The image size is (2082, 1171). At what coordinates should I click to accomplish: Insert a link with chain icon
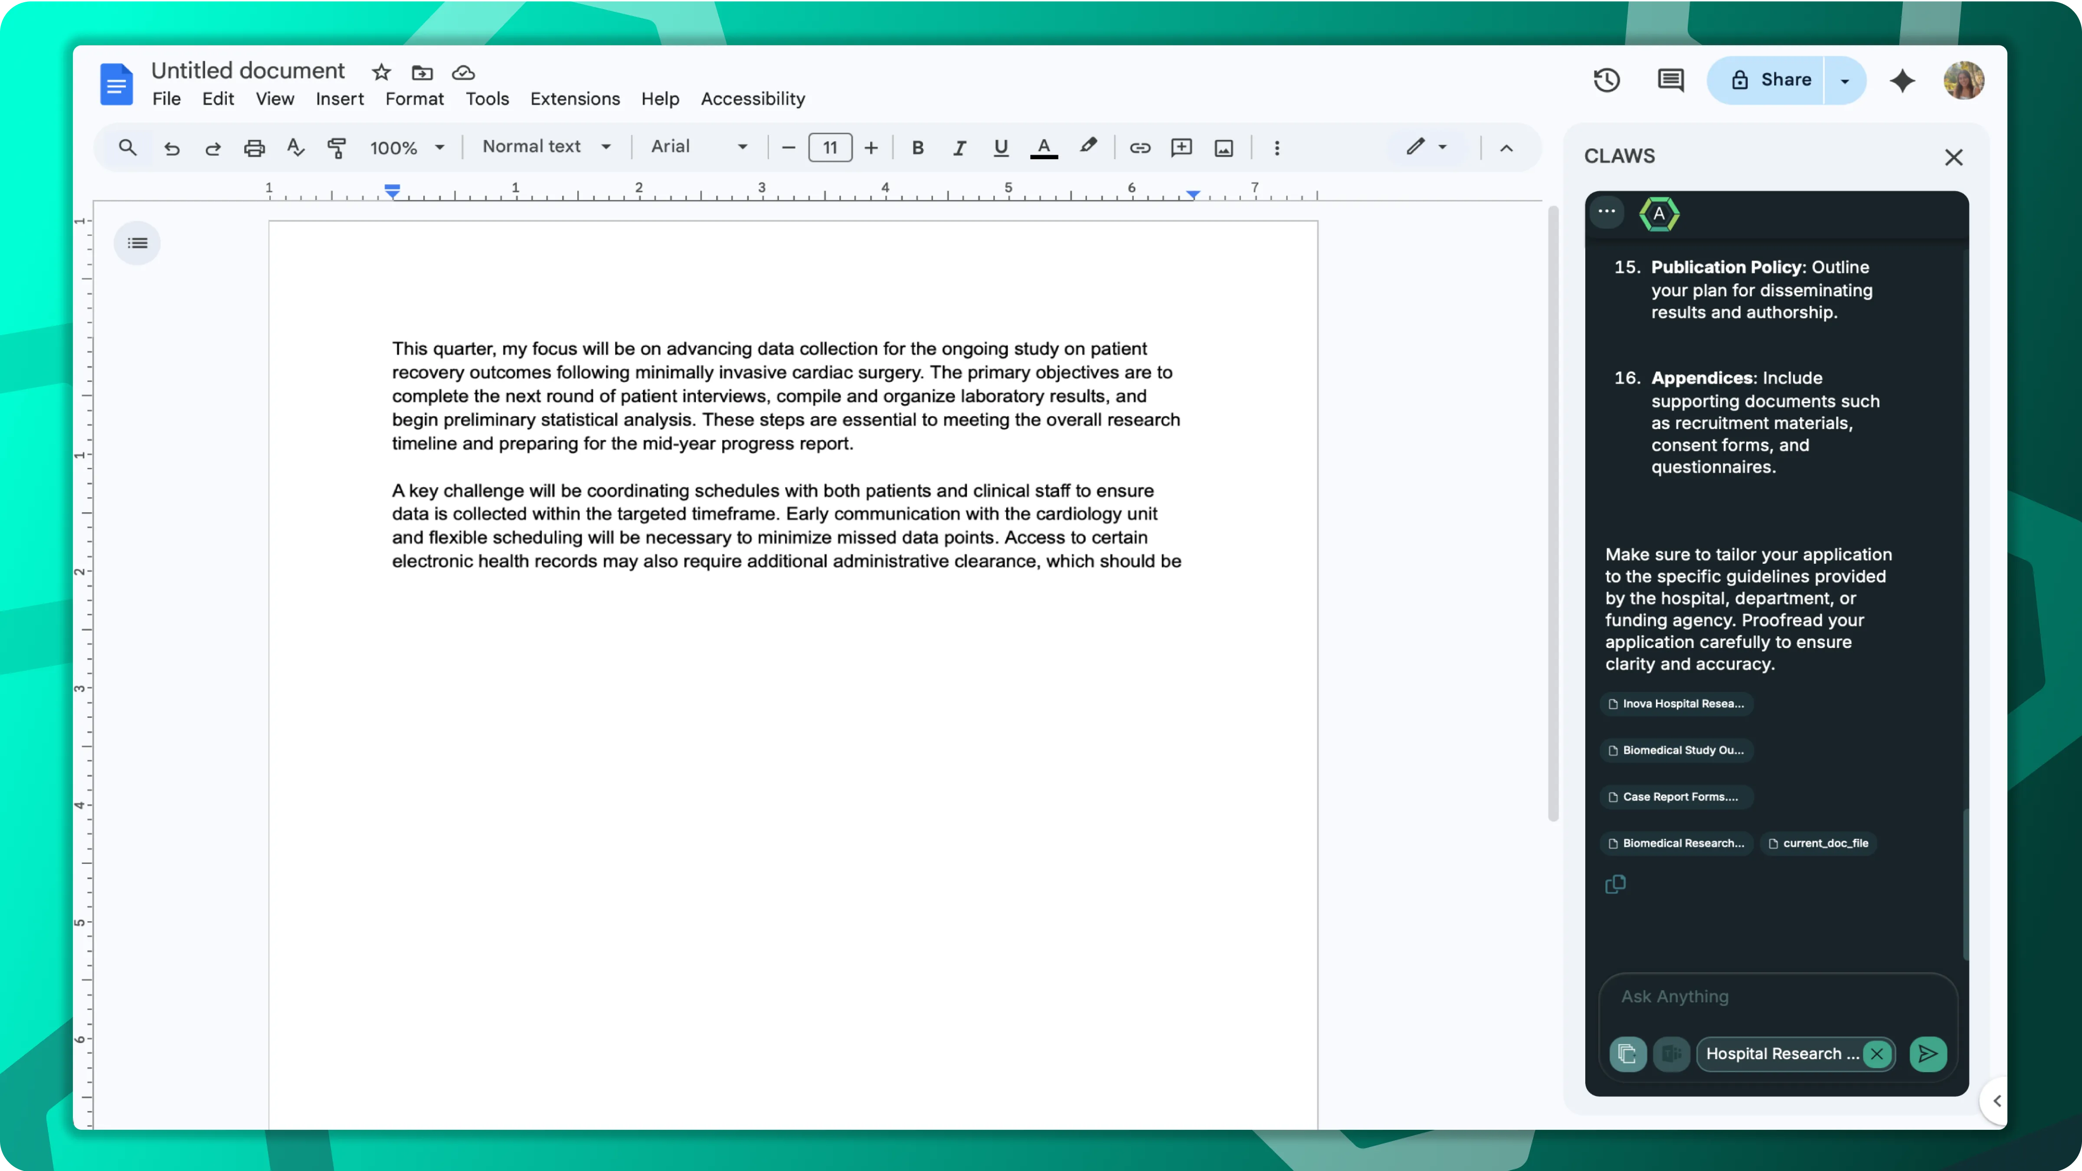coord(1139,148)
